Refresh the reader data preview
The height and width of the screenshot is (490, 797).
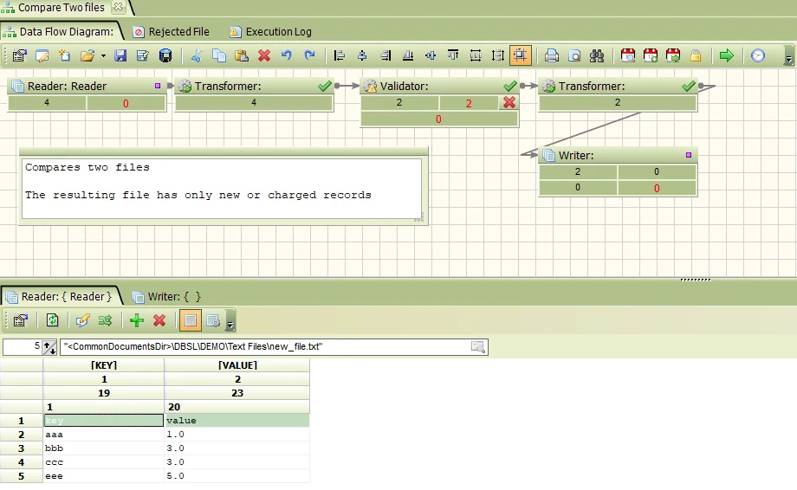52,320
